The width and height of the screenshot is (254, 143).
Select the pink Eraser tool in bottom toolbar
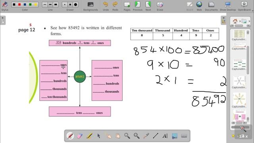coord(79,136)
